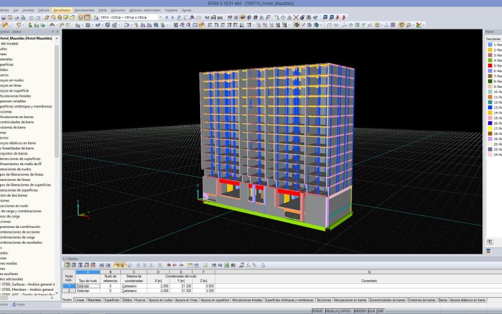Switch to Apoyos en nudos tab
The image size is (502, 314).
pos(161,300)
